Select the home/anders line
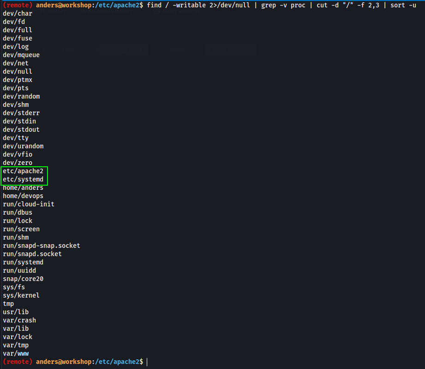This screenshot has height=369, width=425. (x=23, y=187)
